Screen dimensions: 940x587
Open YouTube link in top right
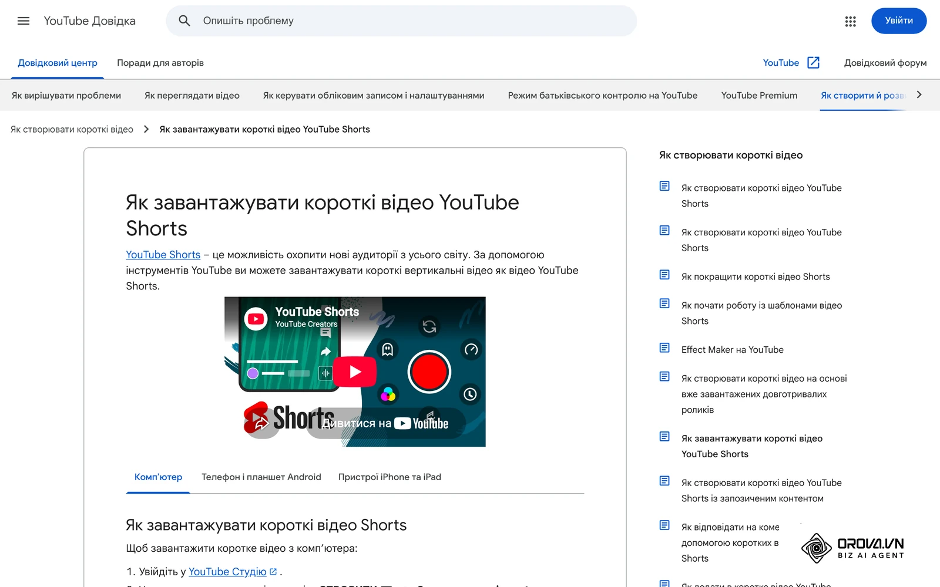pyautogui.click(x=781, y=63)
